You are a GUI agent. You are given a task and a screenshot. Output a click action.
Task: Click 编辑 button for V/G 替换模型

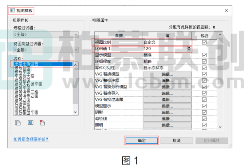(x=167, y=74)
